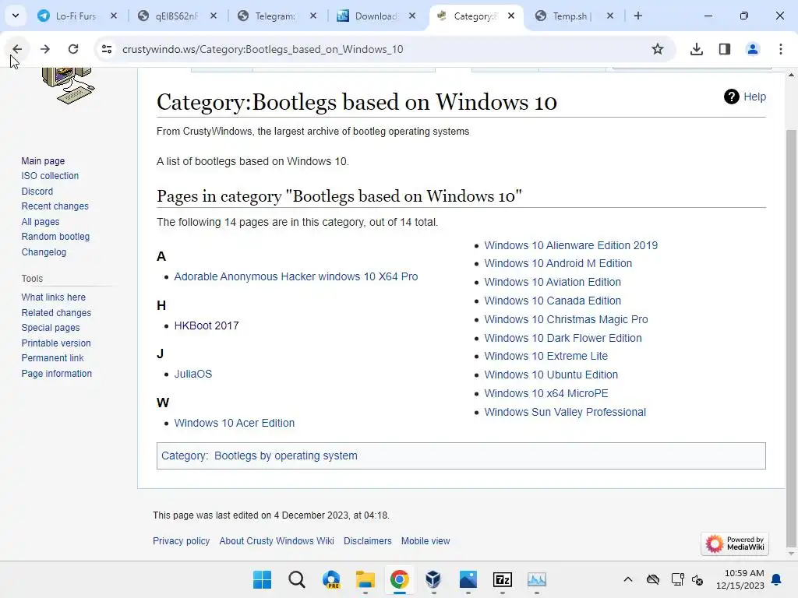Open Chrome downloads icon
This screenshot has height=598, width=798.
(696, 49)
